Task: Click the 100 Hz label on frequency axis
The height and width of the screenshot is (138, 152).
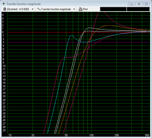Action: [91, 135]
